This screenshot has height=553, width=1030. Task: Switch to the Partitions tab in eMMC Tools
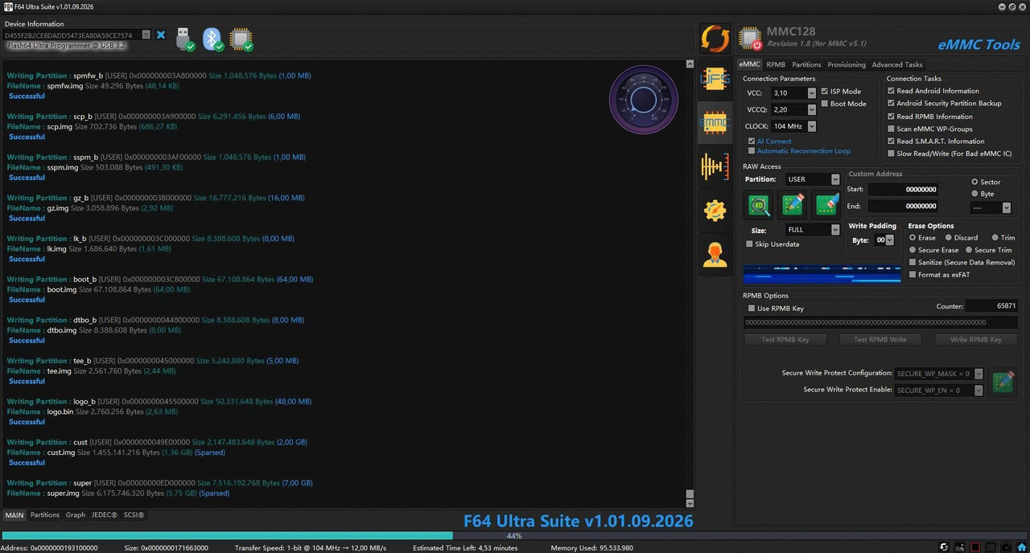click(x=806, y=65)
